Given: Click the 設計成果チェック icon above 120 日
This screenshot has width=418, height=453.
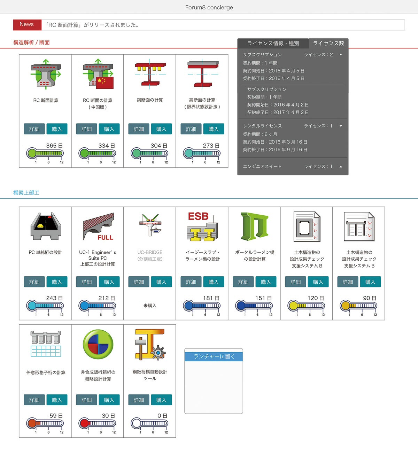Looking at the screenshot, I should 307,227.
